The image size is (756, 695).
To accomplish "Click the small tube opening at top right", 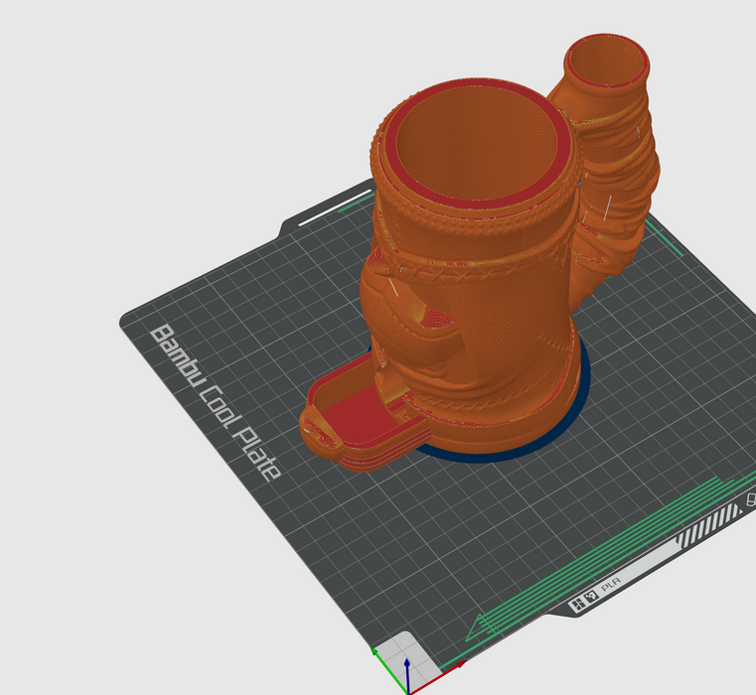I will 607,64.
